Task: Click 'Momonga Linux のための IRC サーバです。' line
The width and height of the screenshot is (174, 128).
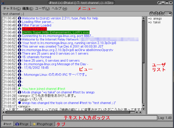Action: [x=55, y=75]
